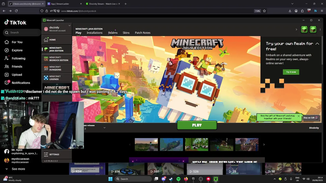
Task: Switch to the Play tab
Action: pos(78,33)
